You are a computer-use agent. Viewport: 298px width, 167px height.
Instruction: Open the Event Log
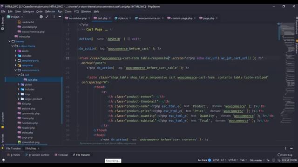tap(285, 154)
